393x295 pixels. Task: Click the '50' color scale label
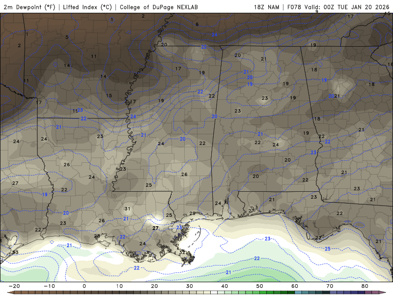tap(260, 286)
